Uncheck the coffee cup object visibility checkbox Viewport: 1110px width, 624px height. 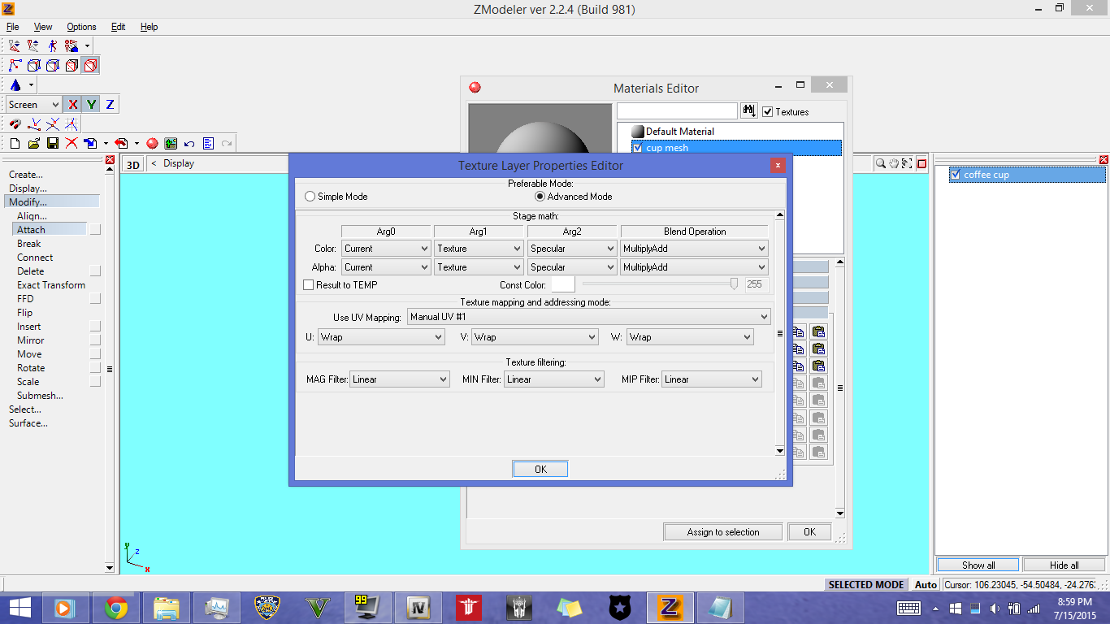point(956,175)
